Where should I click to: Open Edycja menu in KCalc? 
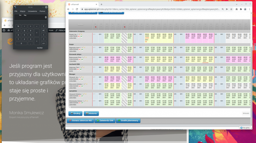click(x=22, y=11)
